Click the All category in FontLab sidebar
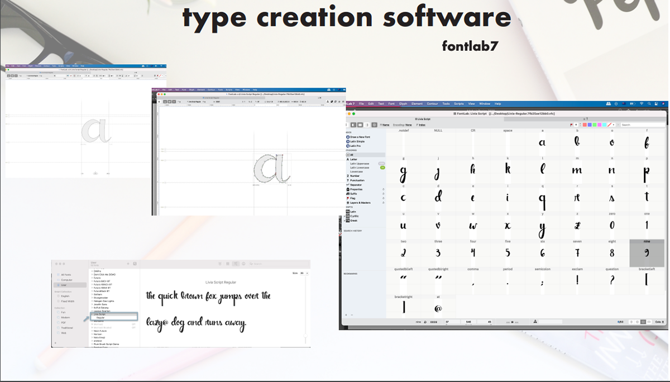 365,155
